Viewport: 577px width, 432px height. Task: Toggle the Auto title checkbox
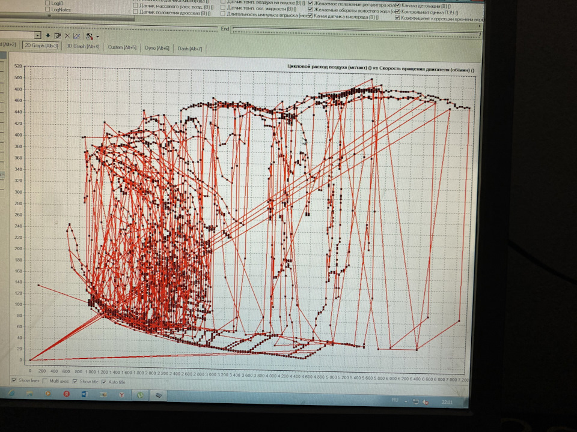pos(104,382)
